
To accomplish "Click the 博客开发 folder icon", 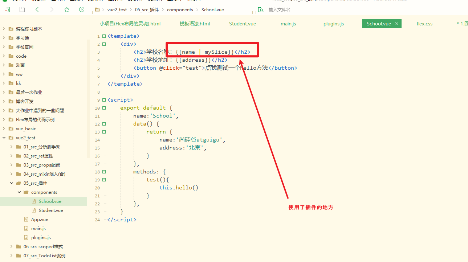I will pos(11,101).
